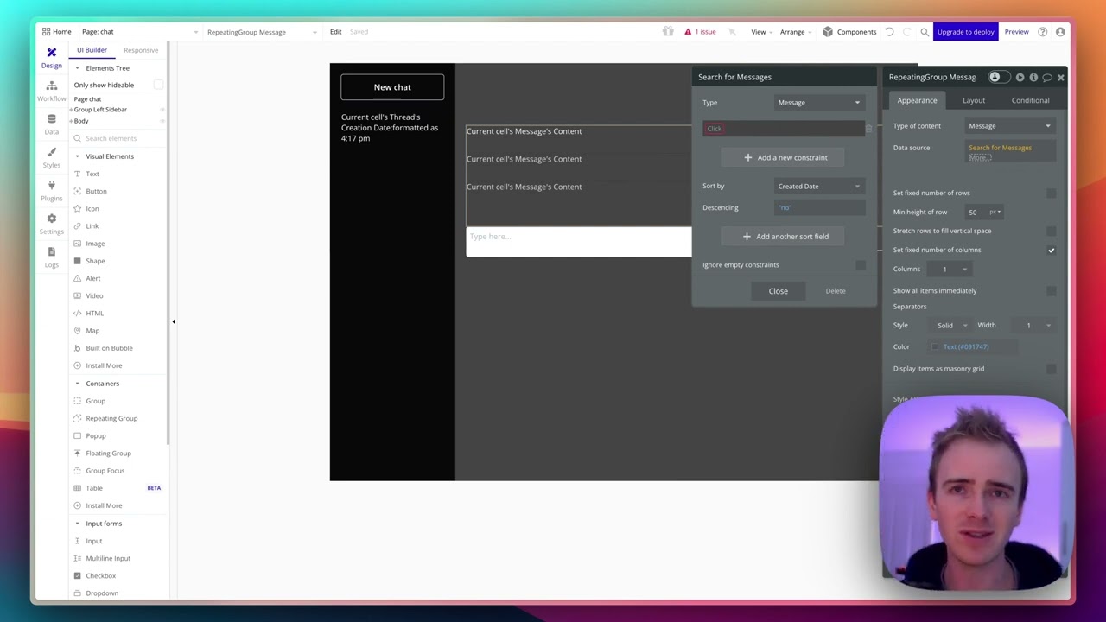Open the help question mark icon
The image size is (1106, 622).
(1043, 32)
